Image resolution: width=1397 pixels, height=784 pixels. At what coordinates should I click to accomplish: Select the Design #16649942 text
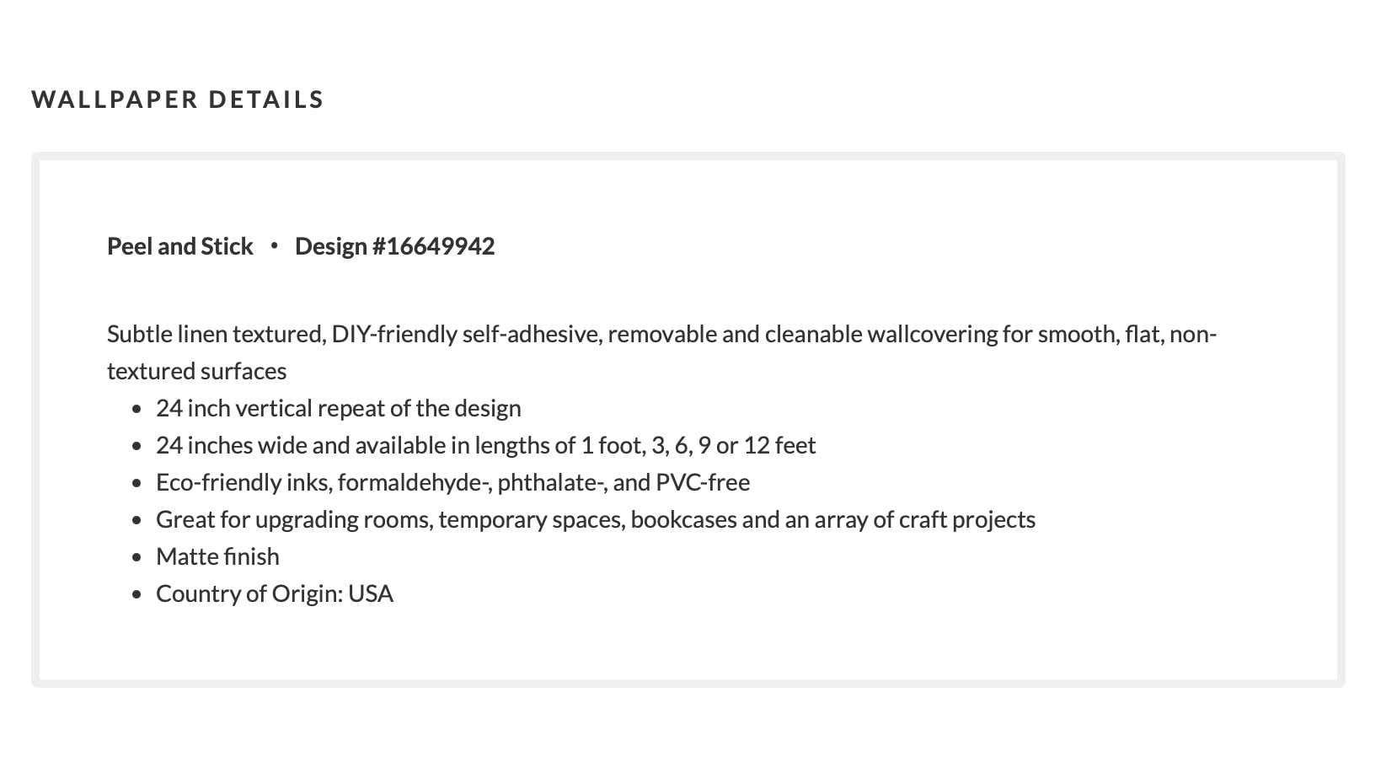(394, 246)
